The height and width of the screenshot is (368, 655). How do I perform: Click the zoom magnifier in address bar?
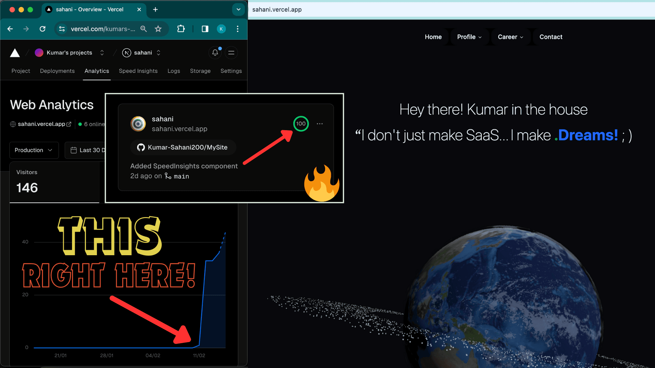click(144, 29)
